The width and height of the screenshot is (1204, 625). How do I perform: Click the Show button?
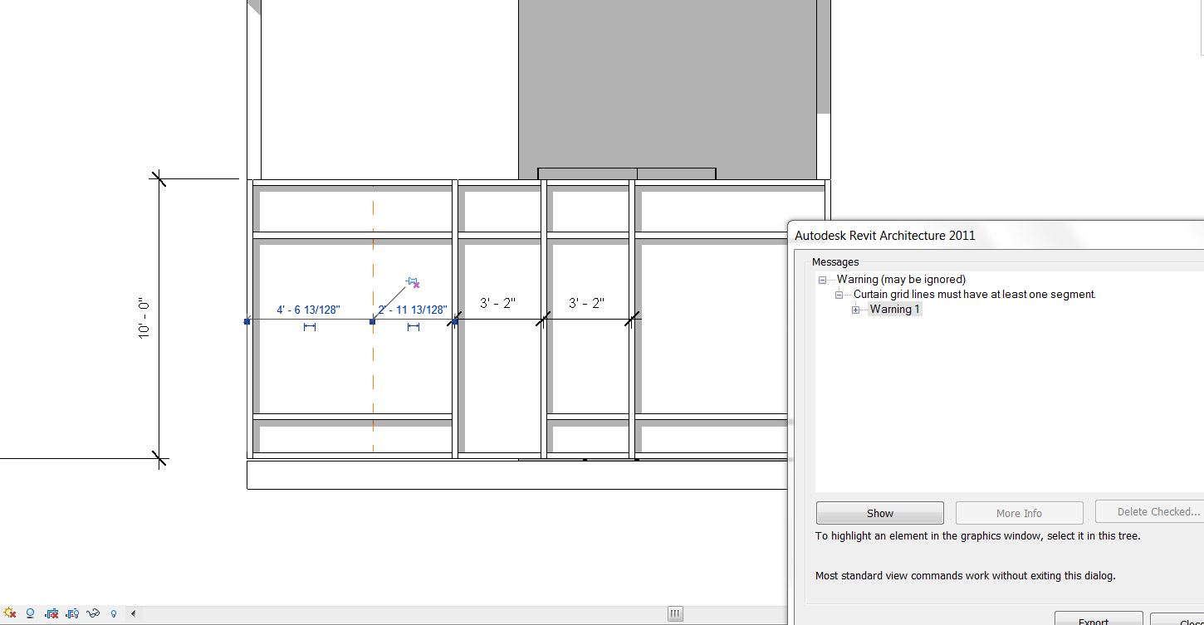point(880,513)
